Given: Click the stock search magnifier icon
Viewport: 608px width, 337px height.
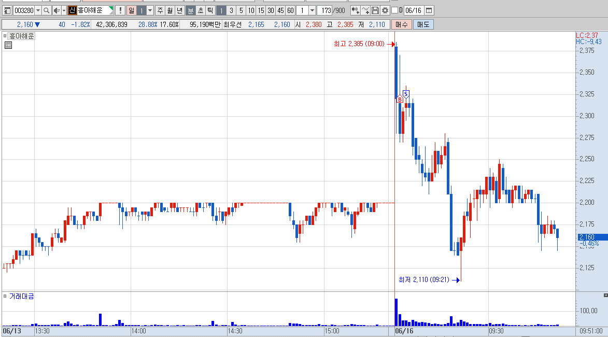Looking at the screenshot, I should (47, 10).
